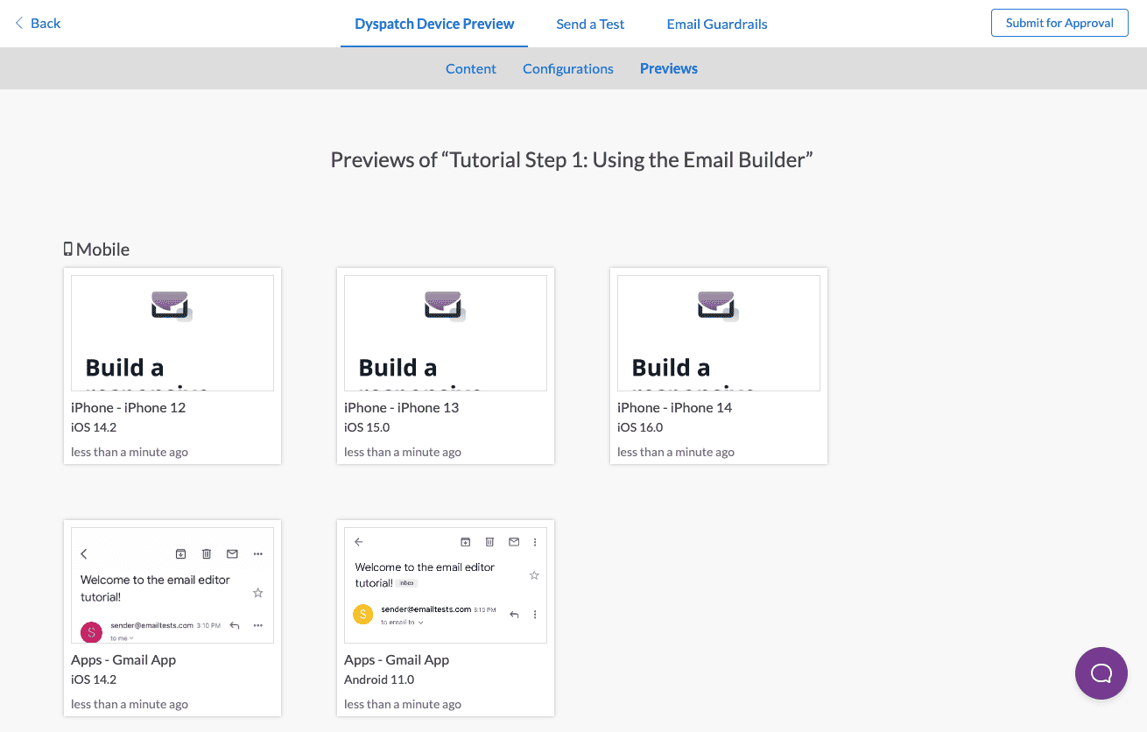Open the iPhone 13 preview thumbnail
Screen dimensions: 1147x732
pos(446,333)
